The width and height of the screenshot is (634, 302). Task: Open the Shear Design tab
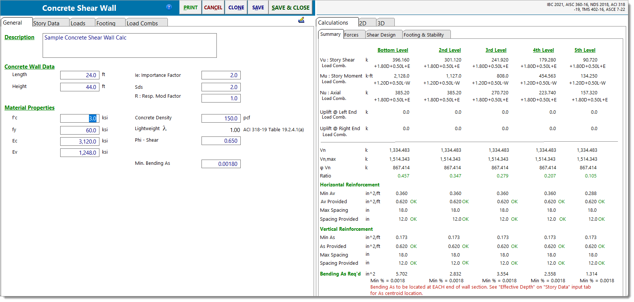pos(381,35)
